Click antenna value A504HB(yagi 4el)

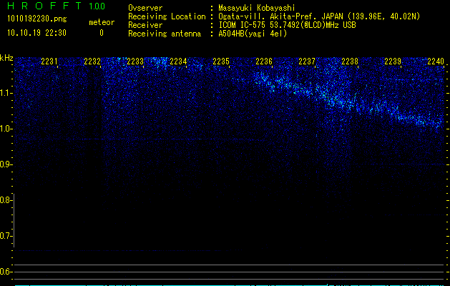point(253,34)
